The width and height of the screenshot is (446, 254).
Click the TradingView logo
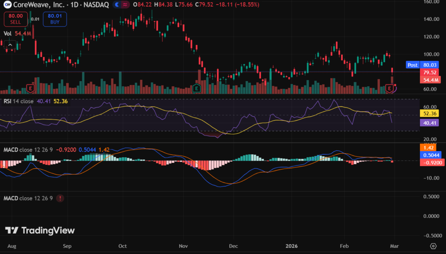(40, 230)
